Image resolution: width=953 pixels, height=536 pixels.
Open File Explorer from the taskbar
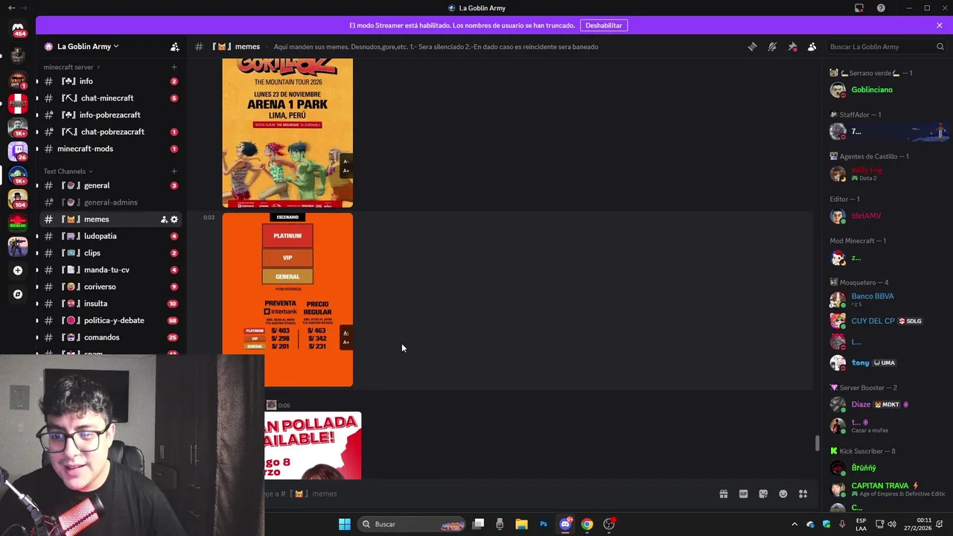pos(521,524)
